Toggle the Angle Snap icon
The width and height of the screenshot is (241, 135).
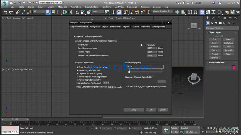131,12
